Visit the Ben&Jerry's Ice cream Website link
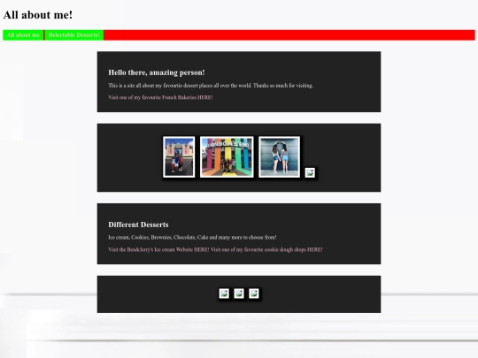This screenshot has width=478, height=358. click(158, 249)
